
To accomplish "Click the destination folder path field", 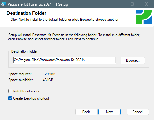I will click(x=64, y=60).
